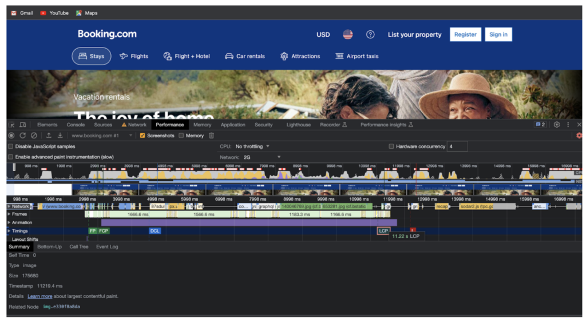Clear the current performance recording
586x322 pixels.
34,136
